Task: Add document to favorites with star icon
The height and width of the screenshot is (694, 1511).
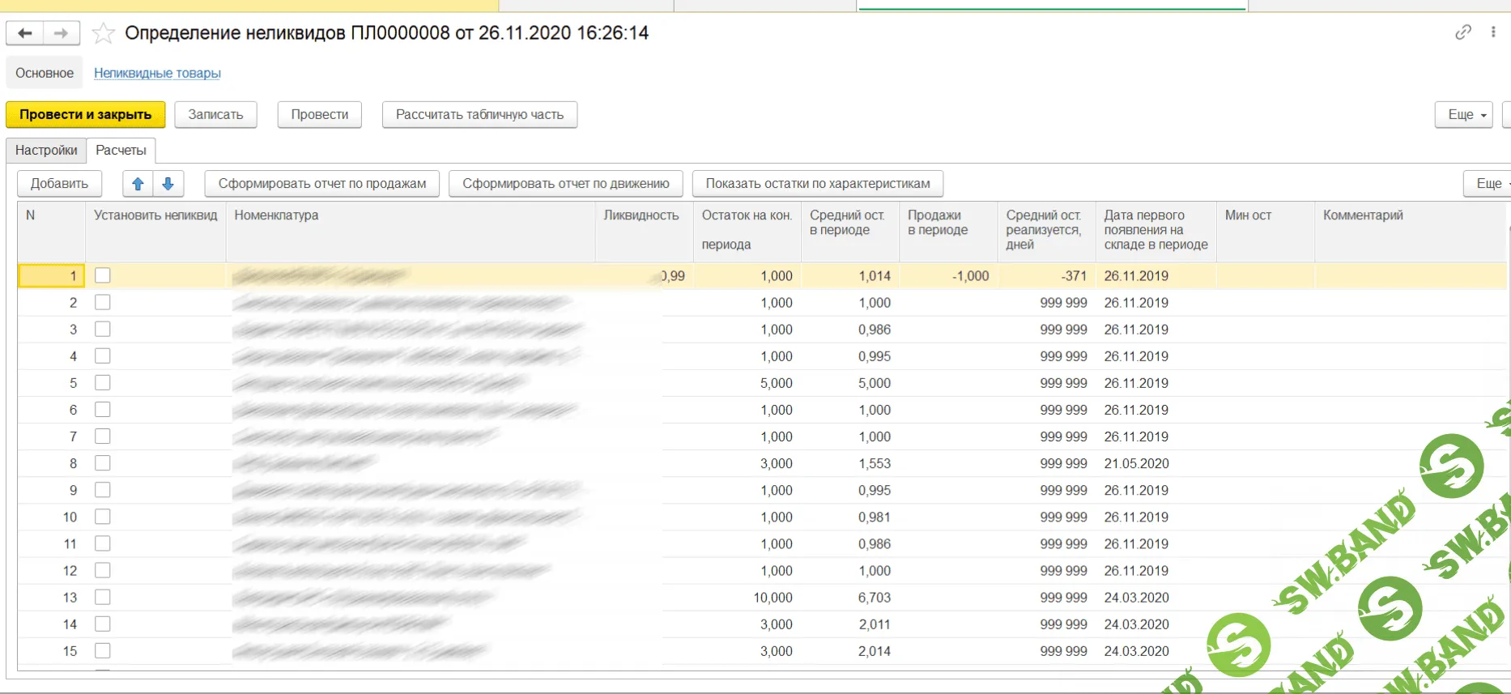Action: point(103,33)
